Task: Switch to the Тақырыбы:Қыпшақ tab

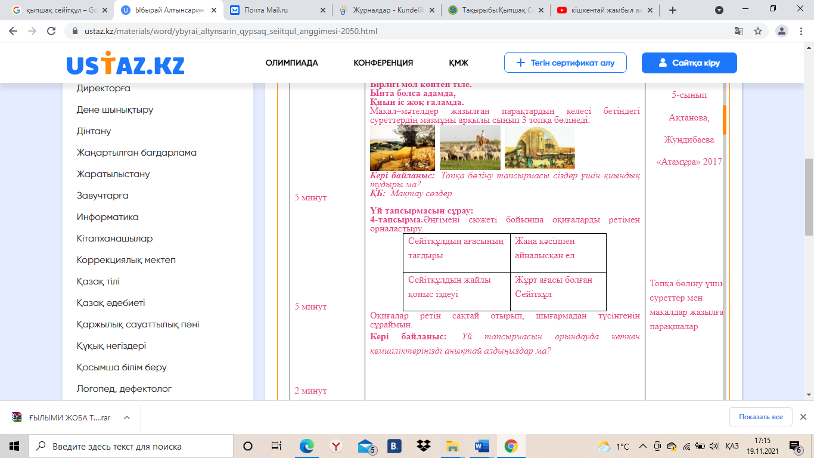Action: click(x=497, y=10)
